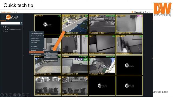Click the detach layout icon next to plus
The width and height of the screenshot is (173, 97).
17,12
